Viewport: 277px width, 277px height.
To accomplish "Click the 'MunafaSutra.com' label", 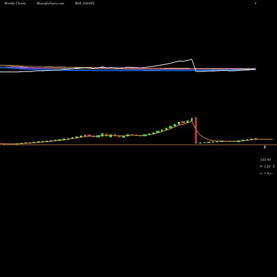I will point(50,3).
